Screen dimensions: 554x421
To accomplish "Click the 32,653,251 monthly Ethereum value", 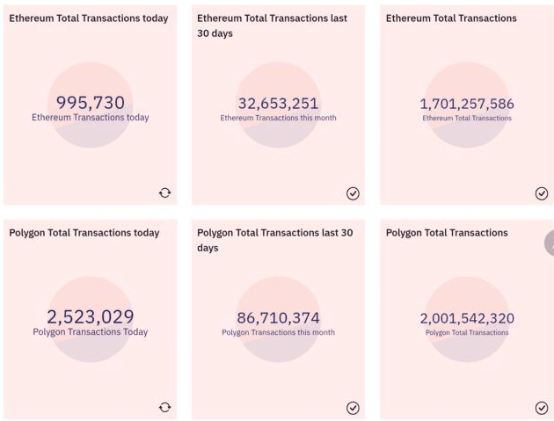I will (x=278, y=104).
